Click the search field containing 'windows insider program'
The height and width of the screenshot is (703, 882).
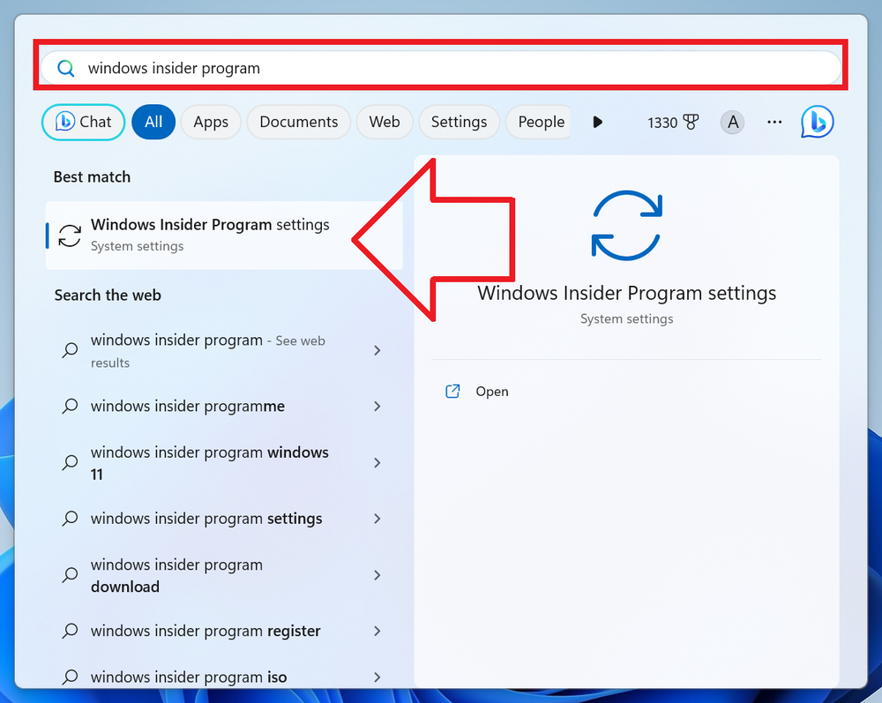tap(440, 68)
